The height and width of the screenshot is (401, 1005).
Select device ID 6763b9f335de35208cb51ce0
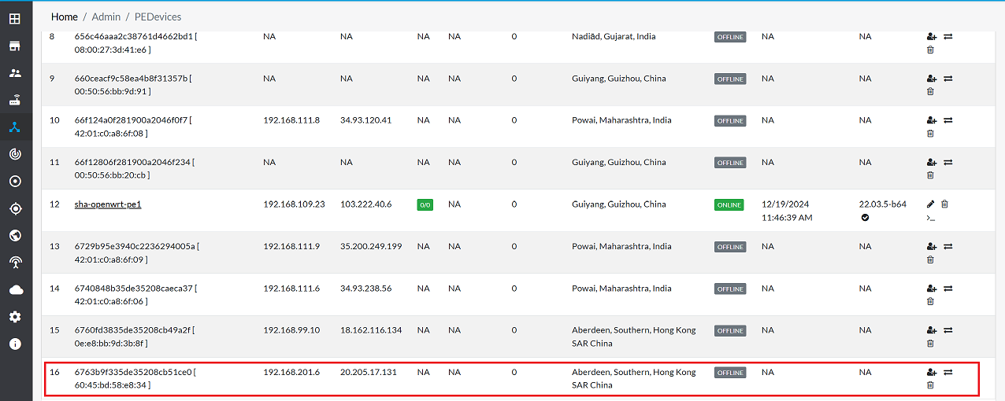[133, 372]
